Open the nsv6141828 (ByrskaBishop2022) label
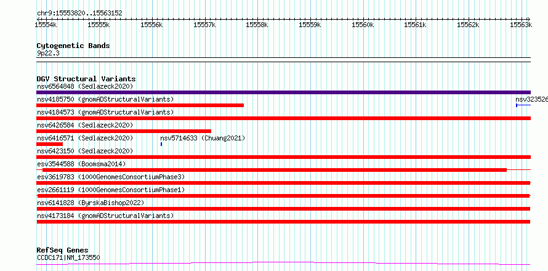Image resolution: width=548 pixels, height=271 pixels. pyautogui.click(x=90, y=203)
